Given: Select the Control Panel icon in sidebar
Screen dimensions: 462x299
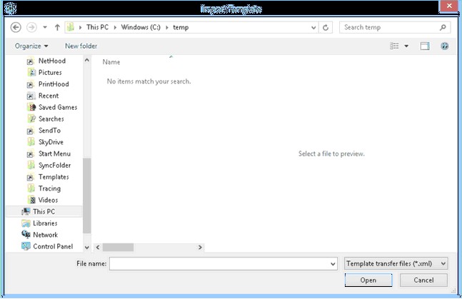Looking at the screenshot, I should [26, 246].
